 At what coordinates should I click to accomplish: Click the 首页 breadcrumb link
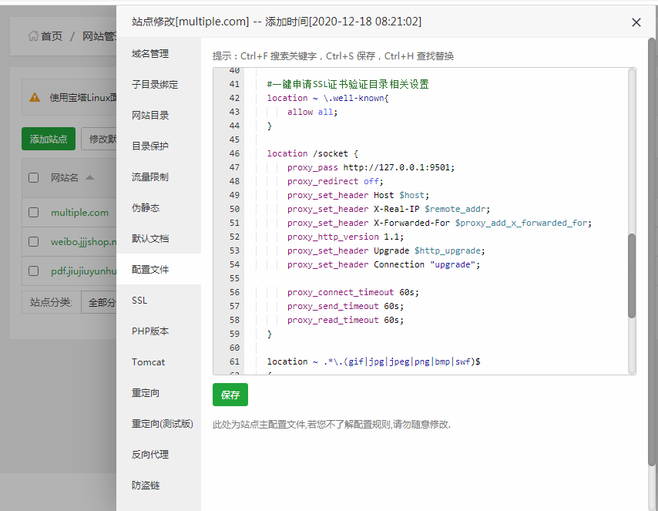[x=51, y=36]
